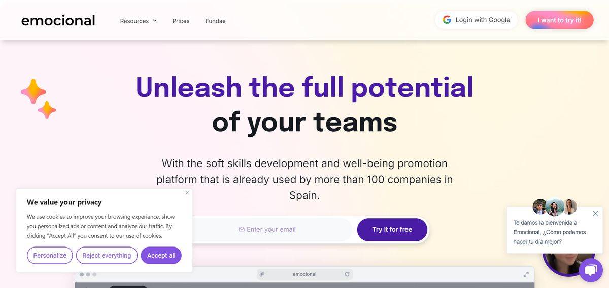
Task: Click the 'Try it for free' button
Action: pos(392,230)
